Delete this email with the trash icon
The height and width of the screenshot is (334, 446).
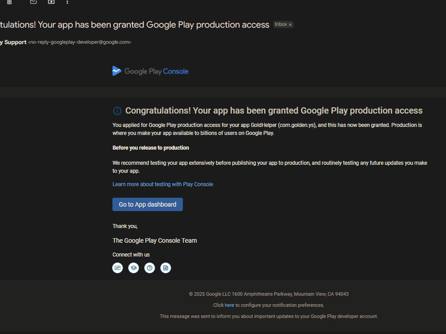tap(9, 2)
